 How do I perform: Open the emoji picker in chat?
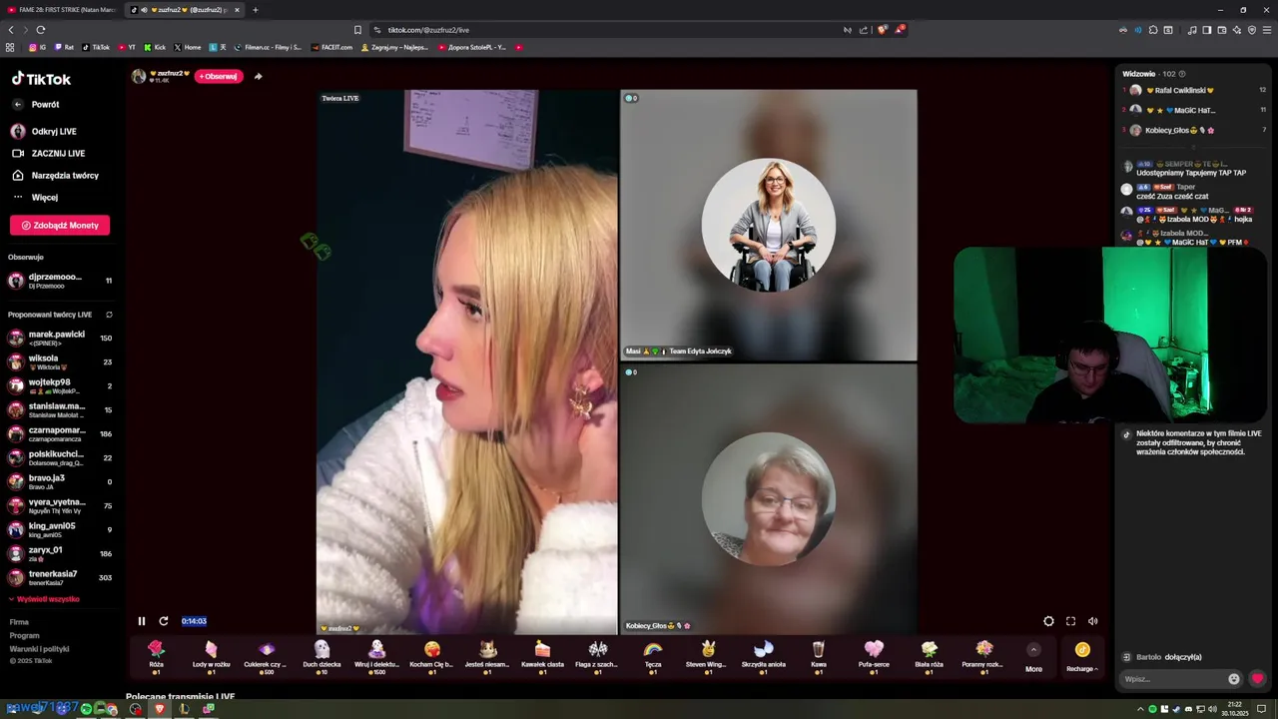pos(1234,679)
